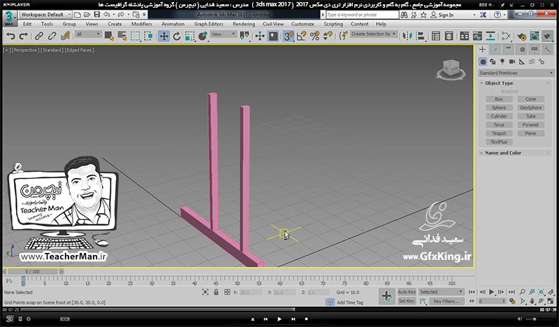Image resolution: width=559 pixels, height=327 pixels.
Task: Open the Select by Name list
Action: (122, 36)
